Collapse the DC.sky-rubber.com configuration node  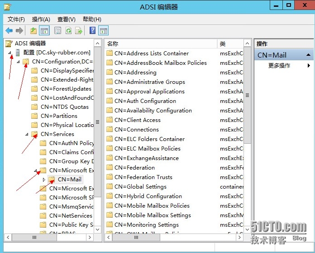10,53
